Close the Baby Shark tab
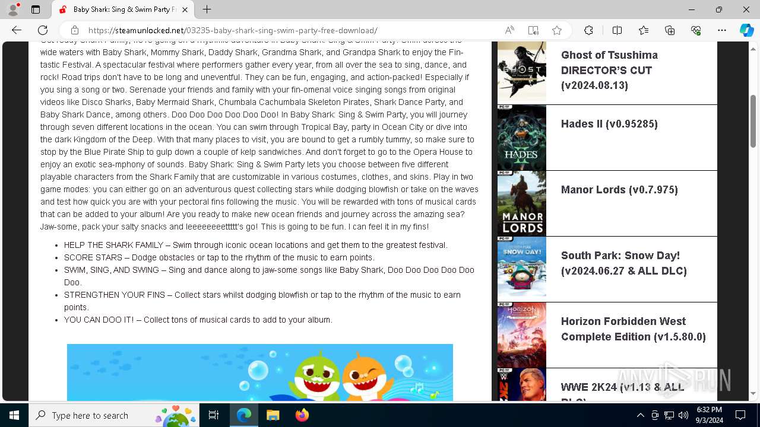This screenshot has width=760, height=427. [185, 9]
